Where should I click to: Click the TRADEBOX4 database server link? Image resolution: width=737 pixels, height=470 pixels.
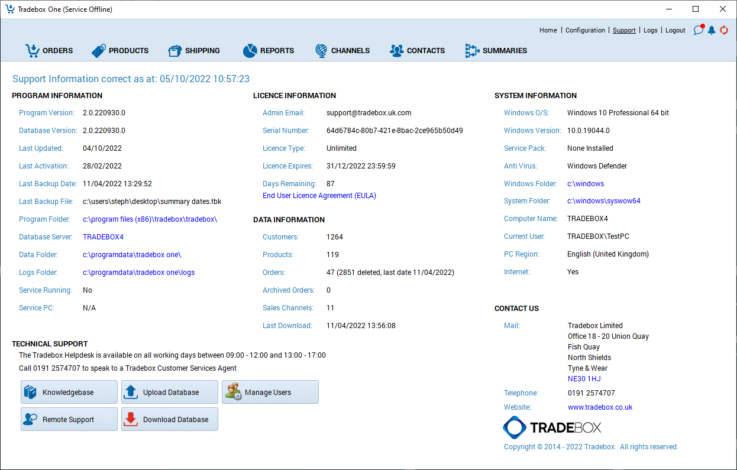[103, 237]
